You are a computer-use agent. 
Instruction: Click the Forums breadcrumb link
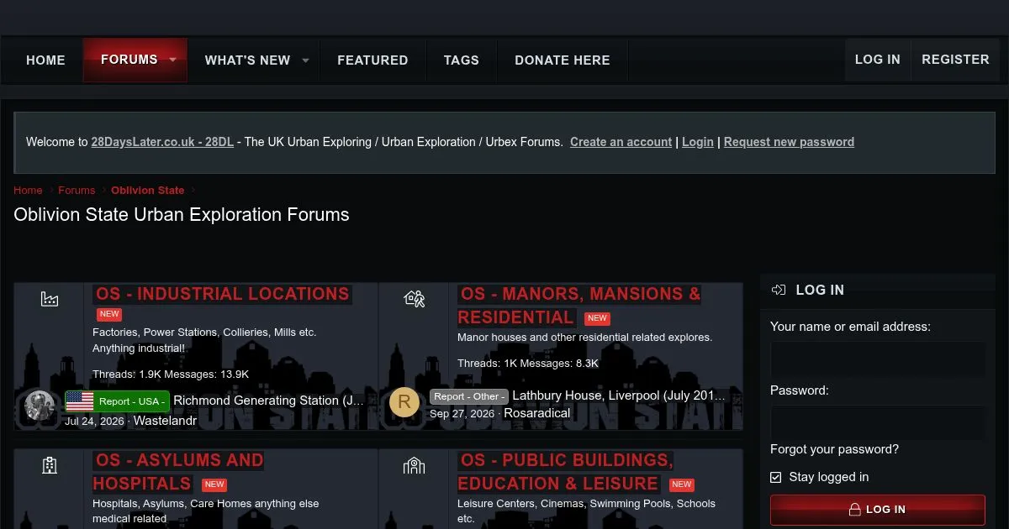coord(77,191)
